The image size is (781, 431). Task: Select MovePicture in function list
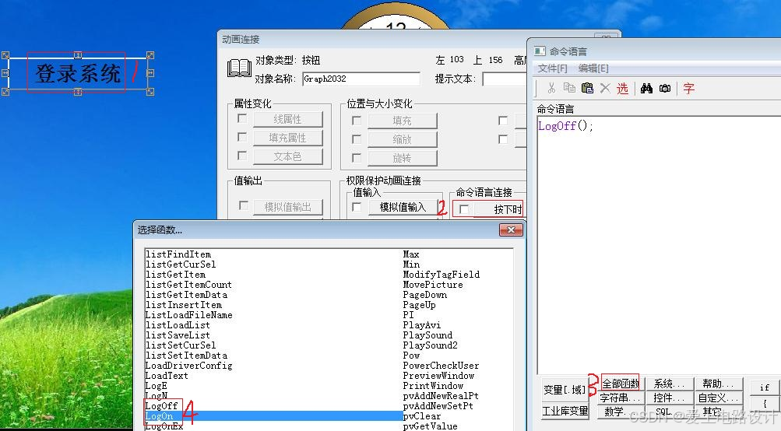click(x=433, y=285)
